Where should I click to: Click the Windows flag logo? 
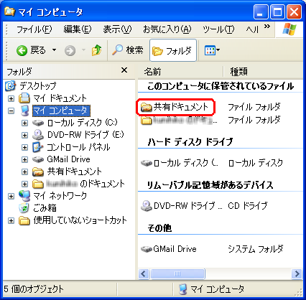click(289, 29)
